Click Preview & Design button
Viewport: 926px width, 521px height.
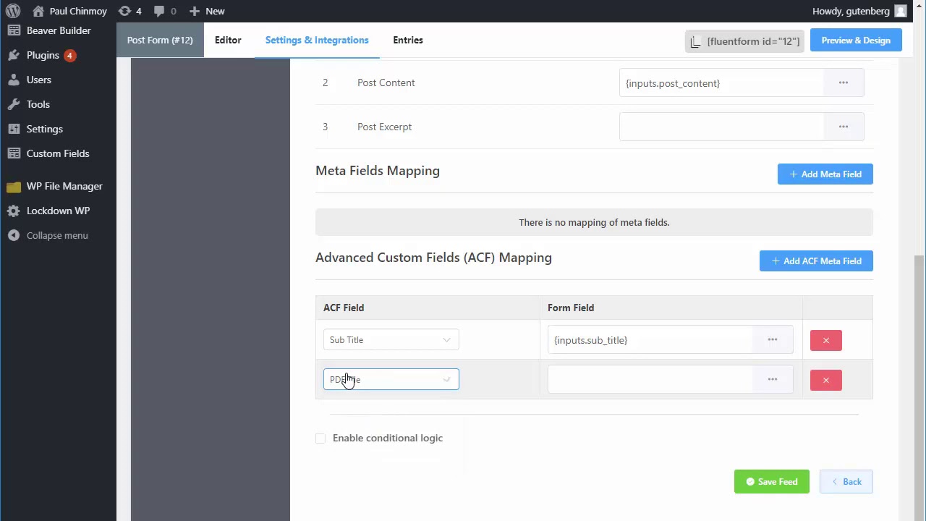(x=856, y=41)
